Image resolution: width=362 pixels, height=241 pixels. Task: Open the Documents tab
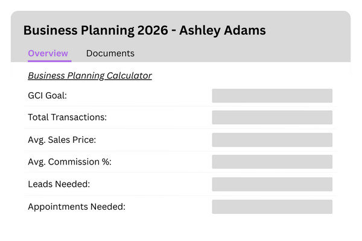tap(110, 53)
